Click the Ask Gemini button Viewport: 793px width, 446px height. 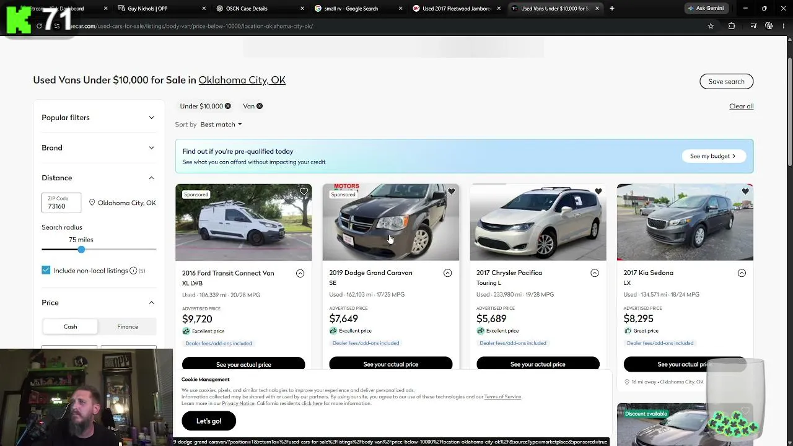705,8
